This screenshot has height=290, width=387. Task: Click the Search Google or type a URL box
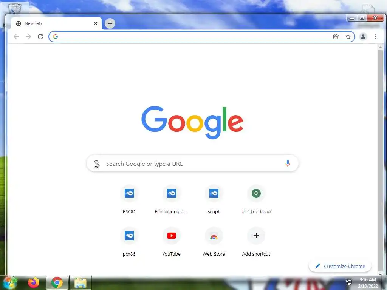[x=192, y=164]
